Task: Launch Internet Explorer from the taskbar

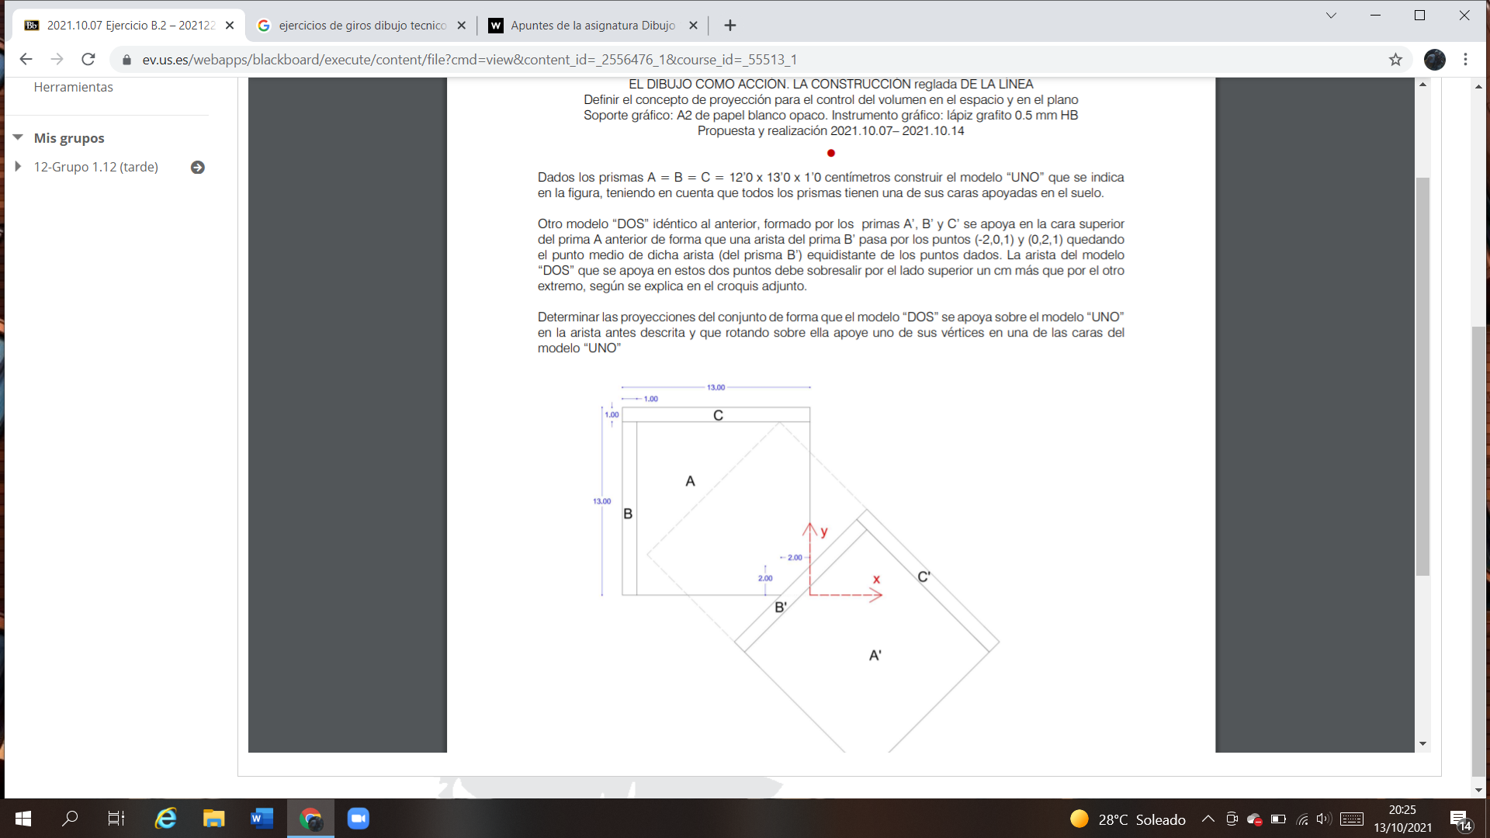Action: [x=165, y=819]
